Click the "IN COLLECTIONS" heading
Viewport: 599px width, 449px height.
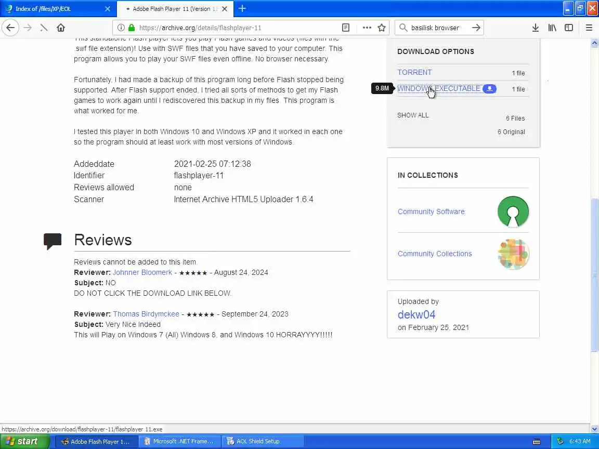(x=427, y=175)
